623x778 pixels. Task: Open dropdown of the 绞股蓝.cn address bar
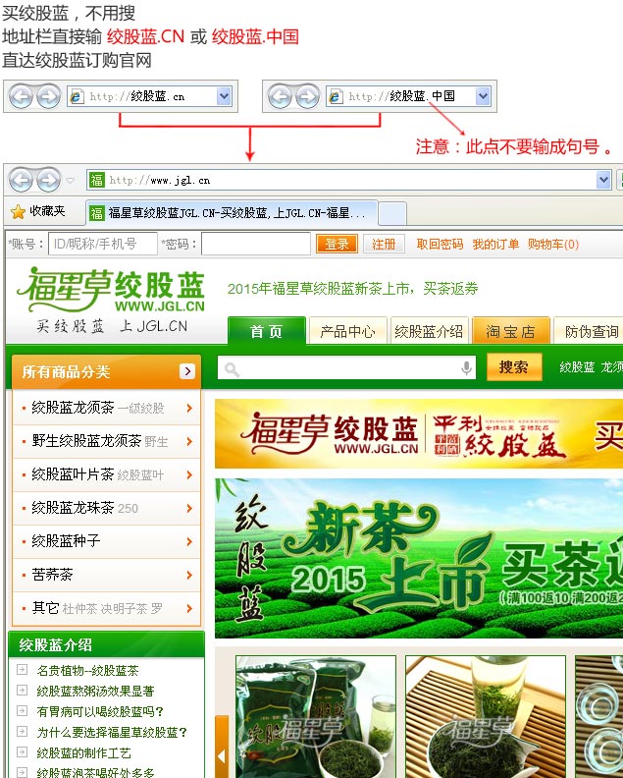point(224,96)
